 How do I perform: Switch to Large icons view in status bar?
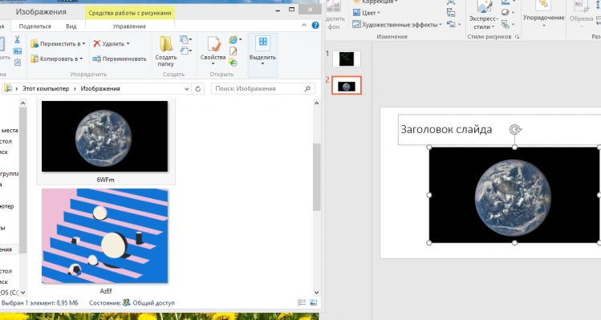tap(314, 302)
